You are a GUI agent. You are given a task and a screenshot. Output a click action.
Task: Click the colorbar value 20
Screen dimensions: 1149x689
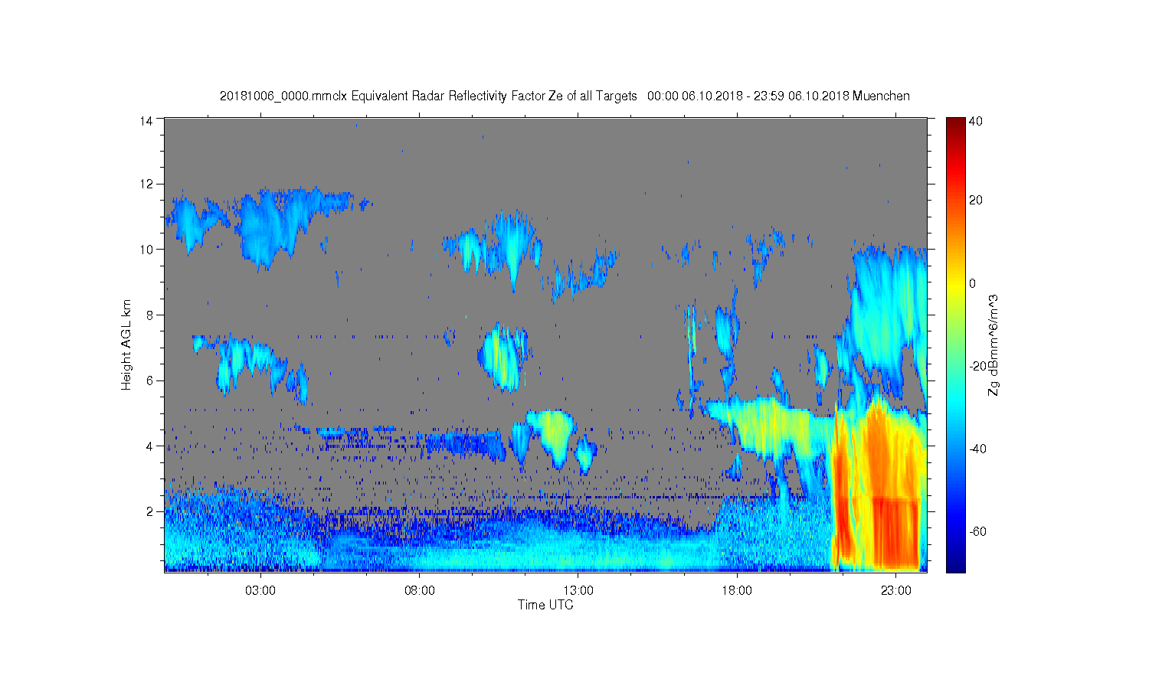coord(976,201)
